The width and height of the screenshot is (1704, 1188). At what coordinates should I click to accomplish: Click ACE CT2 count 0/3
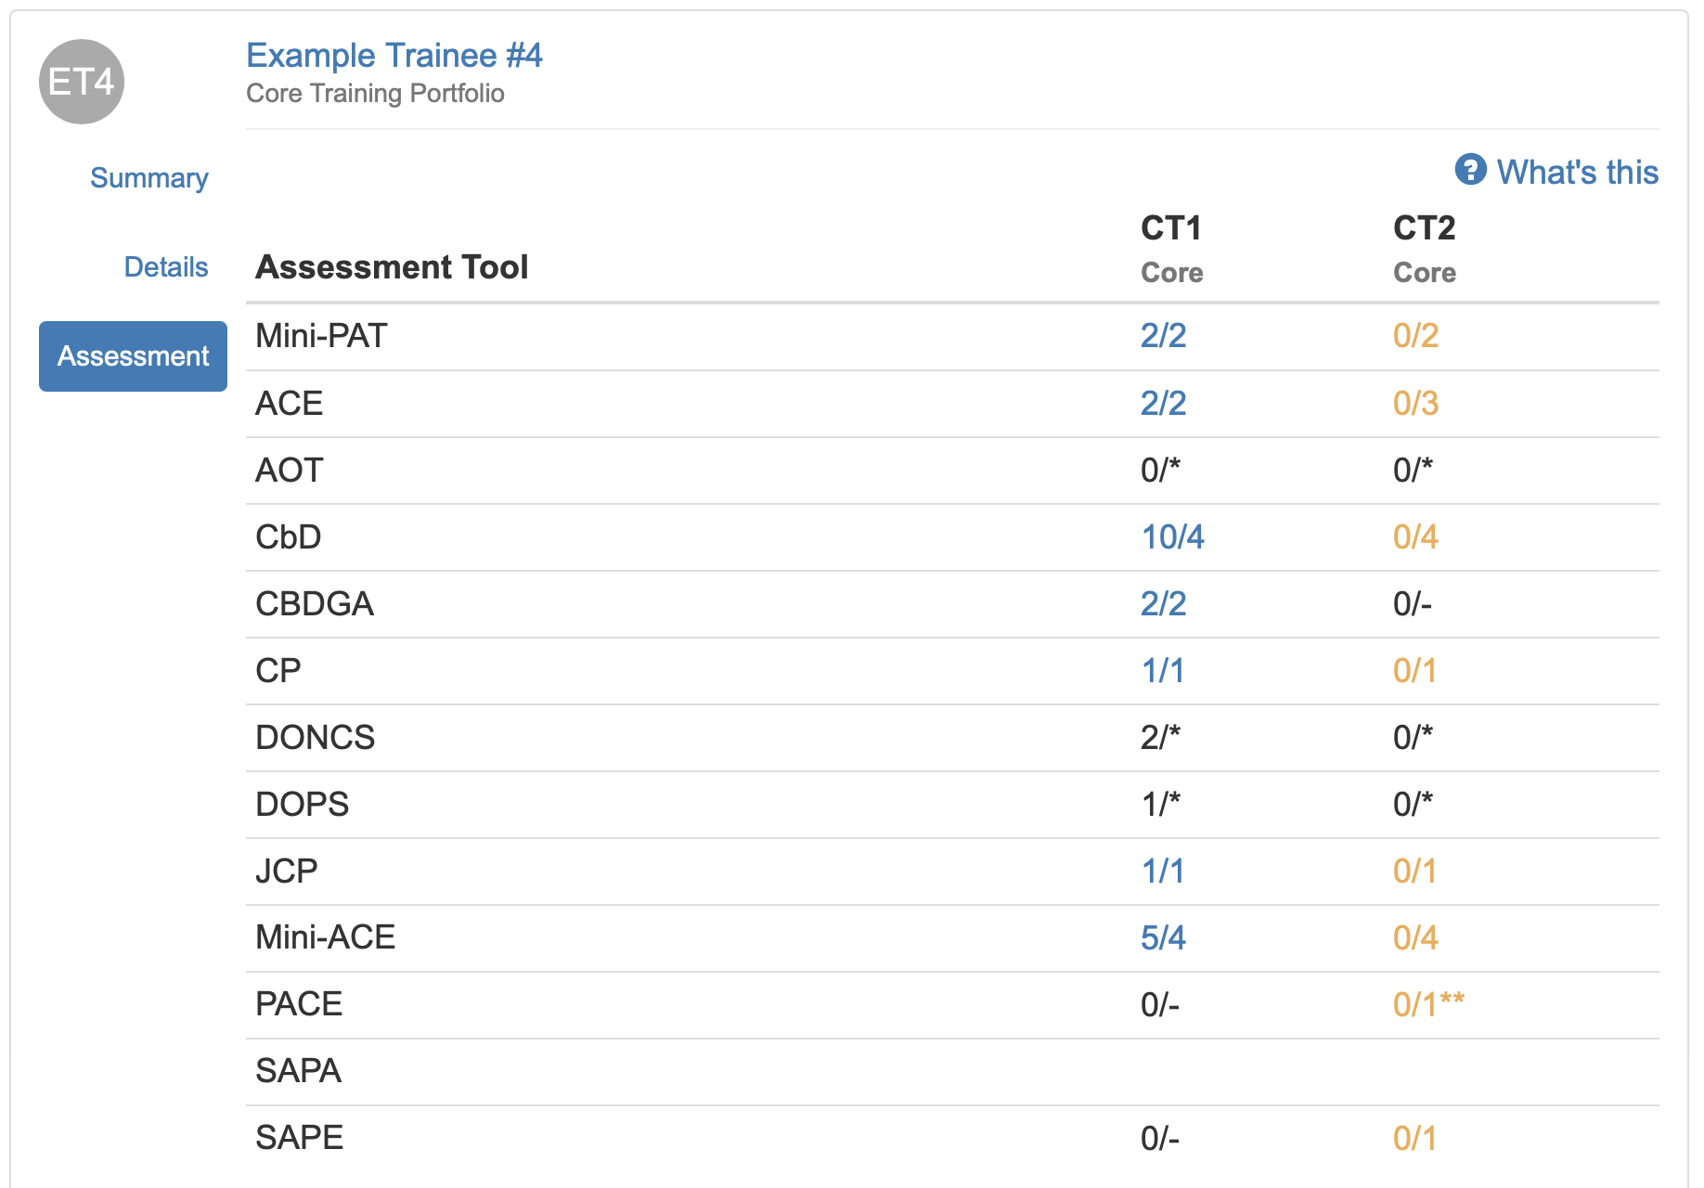pos(1415,404)
